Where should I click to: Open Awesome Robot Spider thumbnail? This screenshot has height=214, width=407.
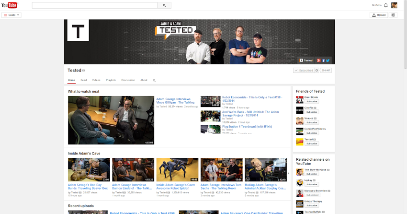177,169
